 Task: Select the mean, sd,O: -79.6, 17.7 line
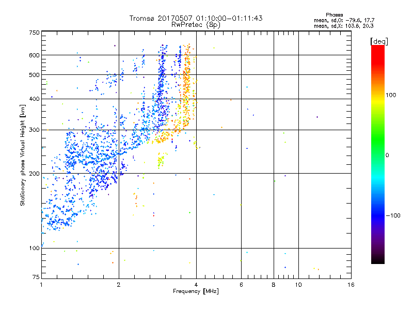(344, 20)
